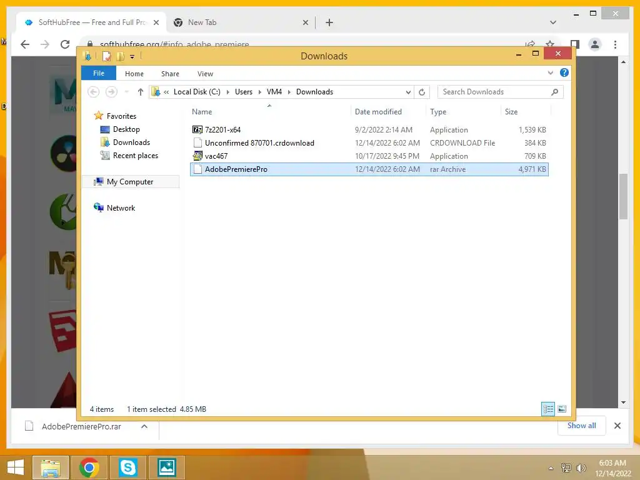The image size is (640, 480).
Task: Open File Explorer from taskbar
Action: [51, 467]
